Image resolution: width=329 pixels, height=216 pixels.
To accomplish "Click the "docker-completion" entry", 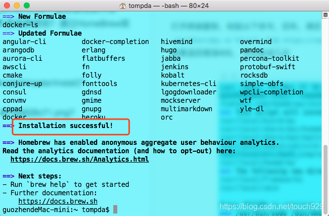I will [115, 42].
